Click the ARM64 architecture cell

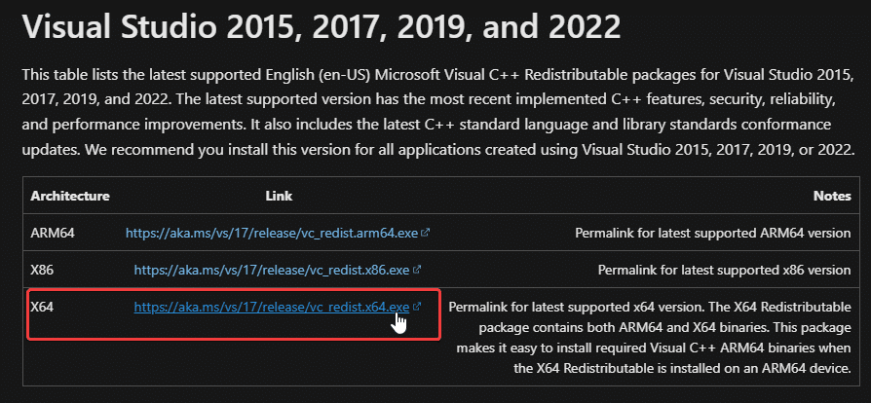point(53,234)
